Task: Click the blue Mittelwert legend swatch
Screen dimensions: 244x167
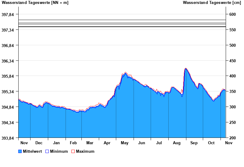Action: click(x=20, y=152)
